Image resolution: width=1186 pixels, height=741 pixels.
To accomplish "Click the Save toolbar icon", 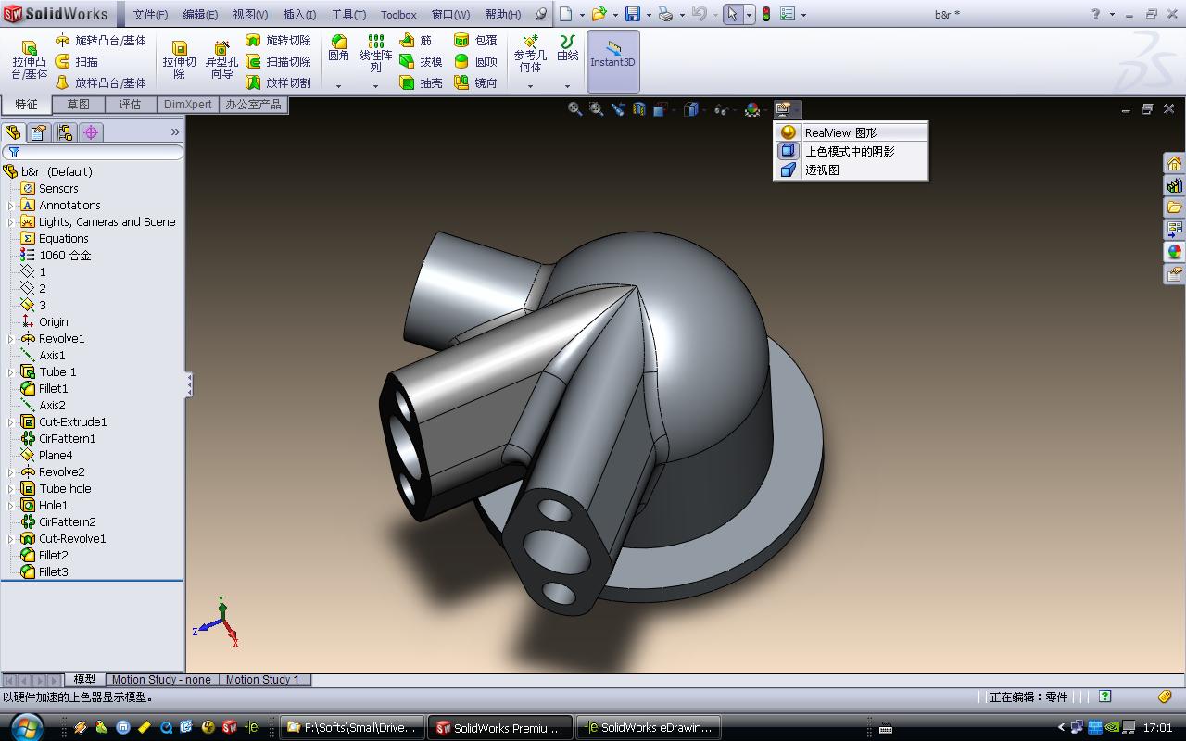I will click(633, 14).
